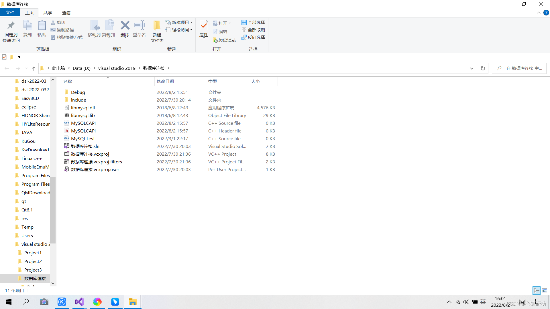Open Visual Studio from the taskbar
The height and width of the screenshot is (309, 550).
point(79,302)
